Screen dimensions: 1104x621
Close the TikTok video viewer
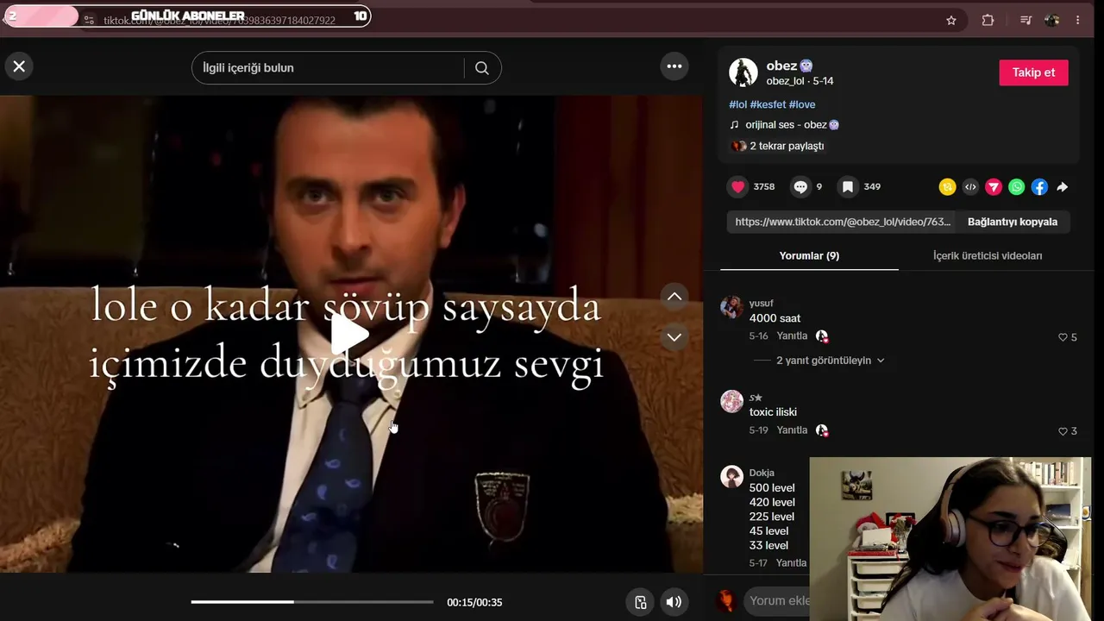pyautogui.click(x=19, y=66)
